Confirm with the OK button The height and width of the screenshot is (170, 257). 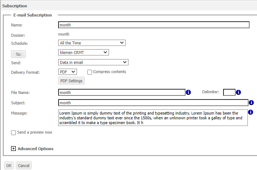coord(9,166)
